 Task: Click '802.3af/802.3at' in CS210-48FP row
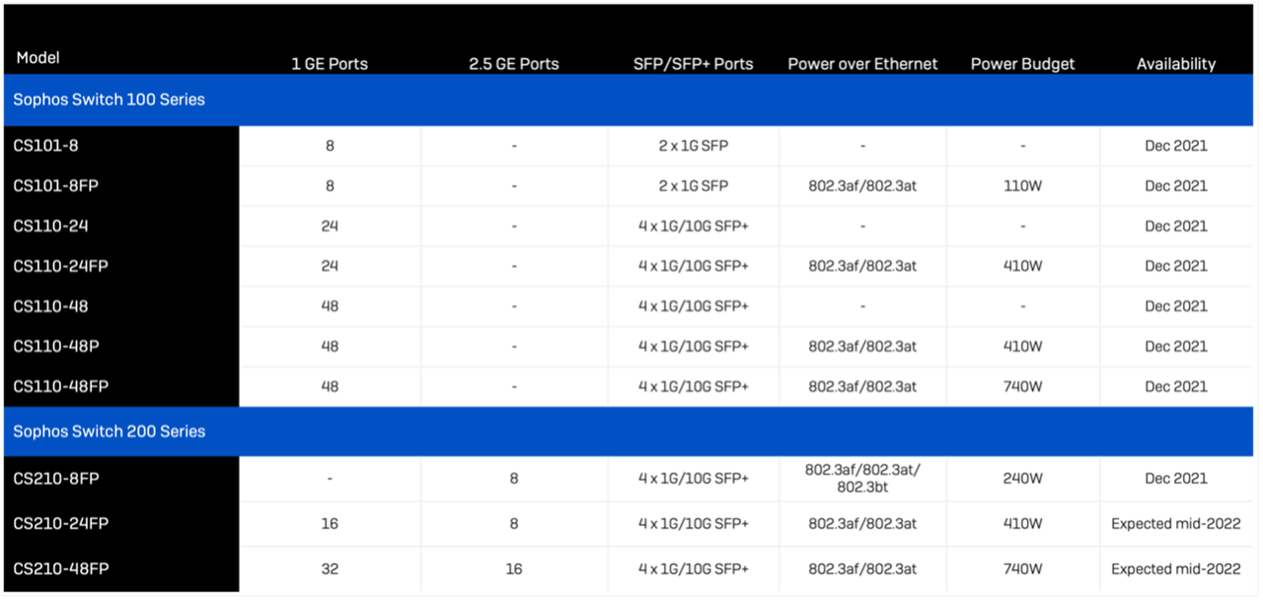point(862,569)
